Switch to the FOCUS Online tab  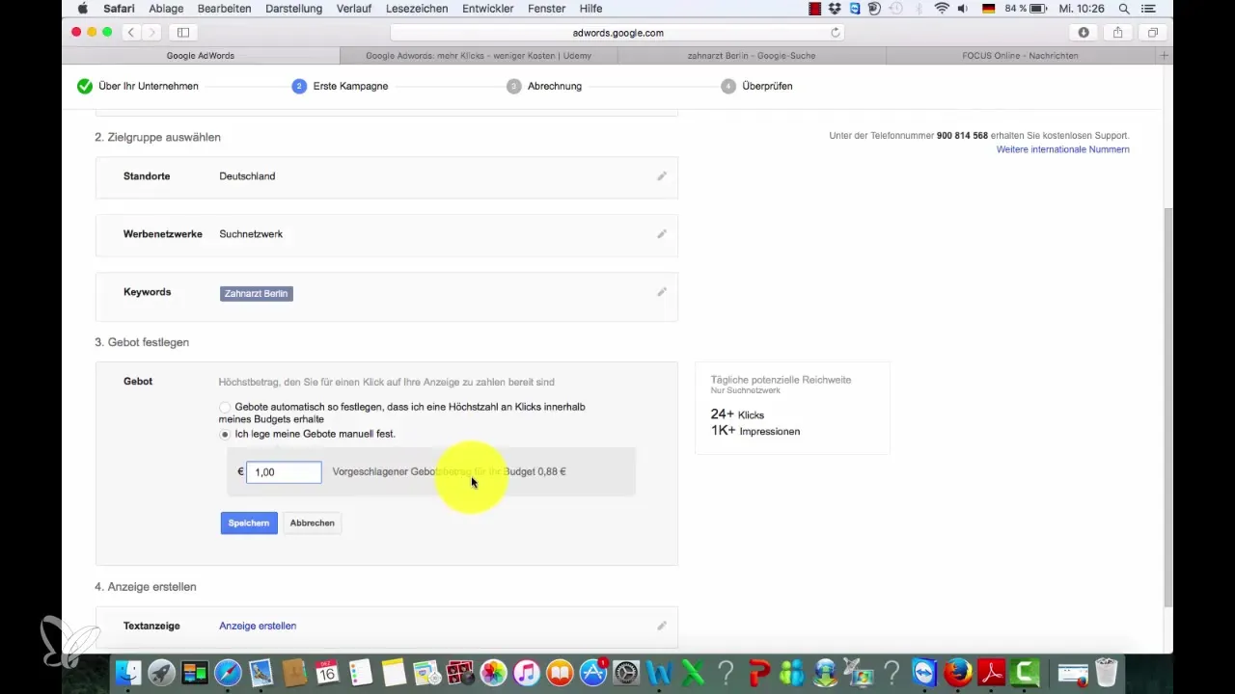point(1020,56)
